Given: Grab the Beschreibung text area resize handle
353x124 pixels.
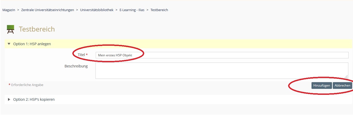Looking at the screenshot, I should coord(346,77).
